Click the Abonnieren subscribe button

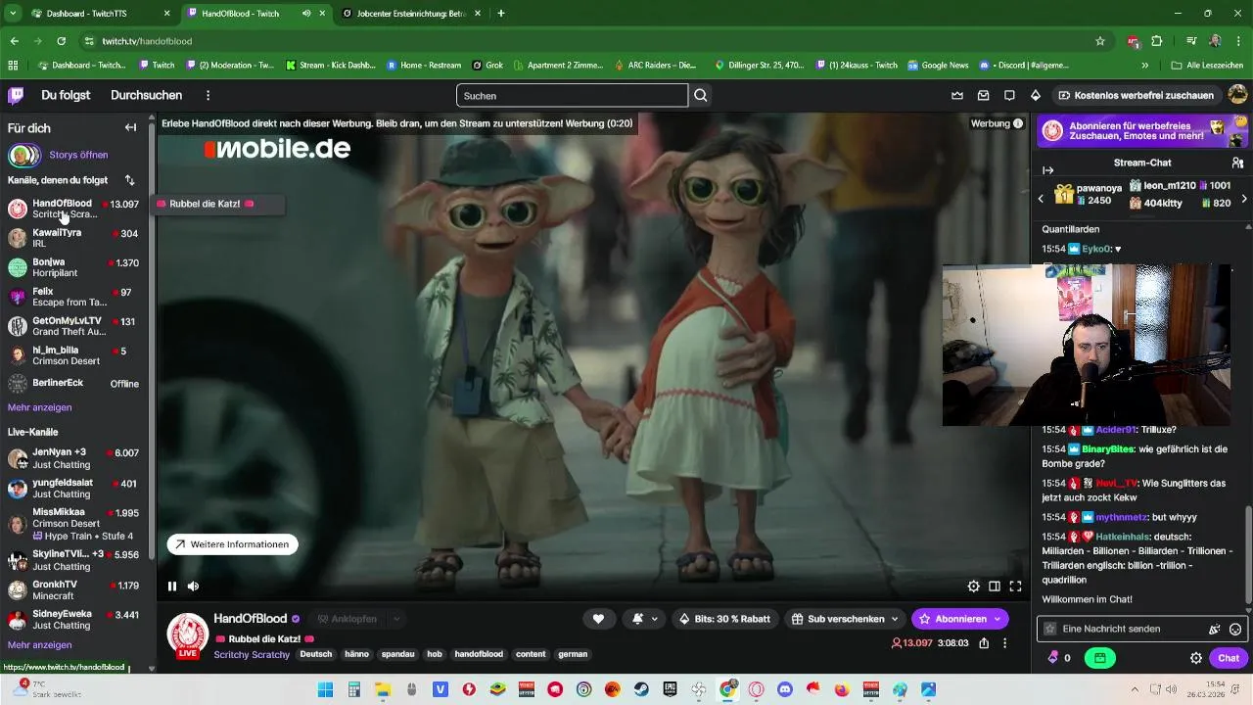click(x=959, y=619)
